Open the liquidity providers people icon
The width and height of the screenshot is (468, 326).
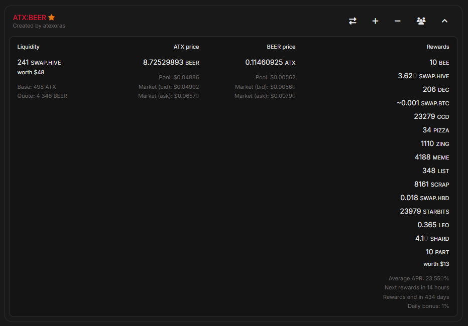(x=421, y=21)
